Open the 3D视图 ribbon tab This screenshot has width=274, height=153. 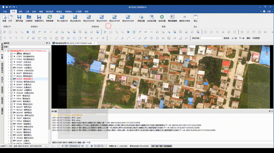78,11
